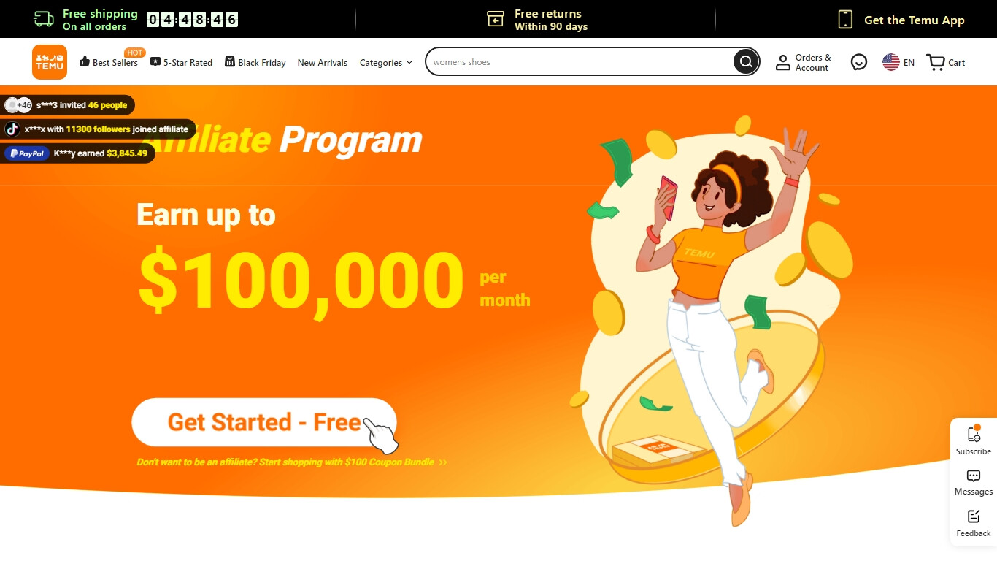
Task: Click the Get Started - Free button
Action: point(264,422)
